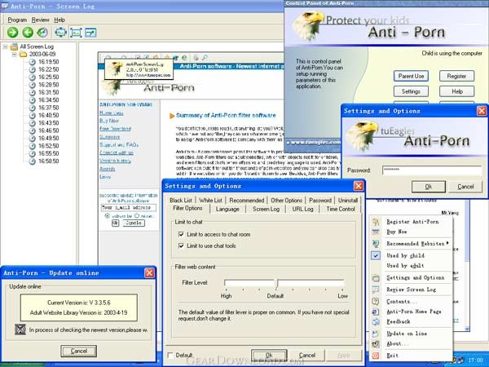The height and width of the screenshot is (367, 489).
Task: Click Register in the Control Panel
Action: [x=456, y=76]
